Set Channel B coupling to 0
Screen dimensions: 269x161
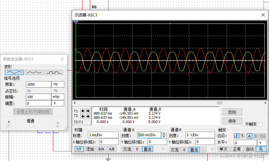coord(184,150)
